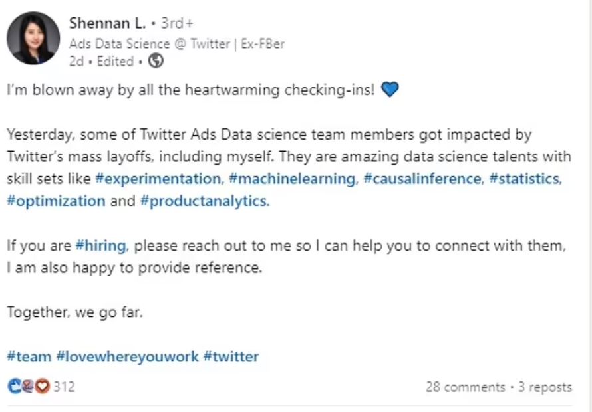Open Shennan L.'s profile photo

pos(33,39)
